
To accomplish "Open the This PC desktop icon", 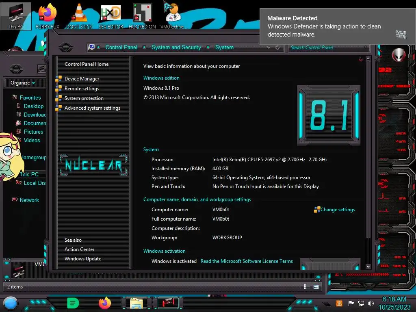I will point(16,16).
